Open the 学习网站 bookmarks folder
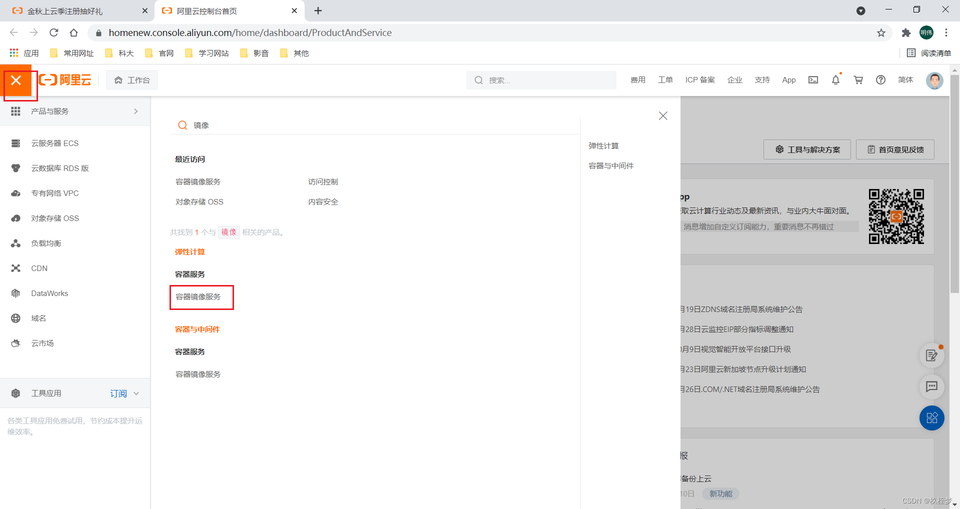960x509 pixels. [207, 53]
